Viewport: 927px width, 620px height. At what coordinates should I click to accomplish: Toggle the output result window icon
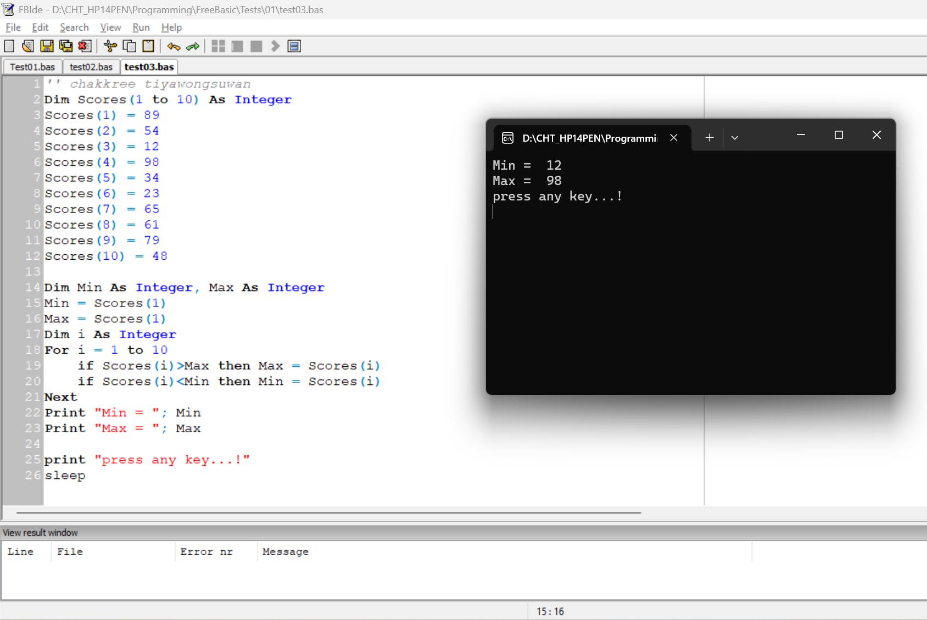pyautogui.click(x=294, y=46)
